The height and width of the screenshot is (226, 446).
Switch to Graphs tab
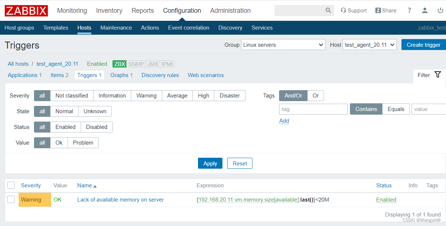point(119,75)
